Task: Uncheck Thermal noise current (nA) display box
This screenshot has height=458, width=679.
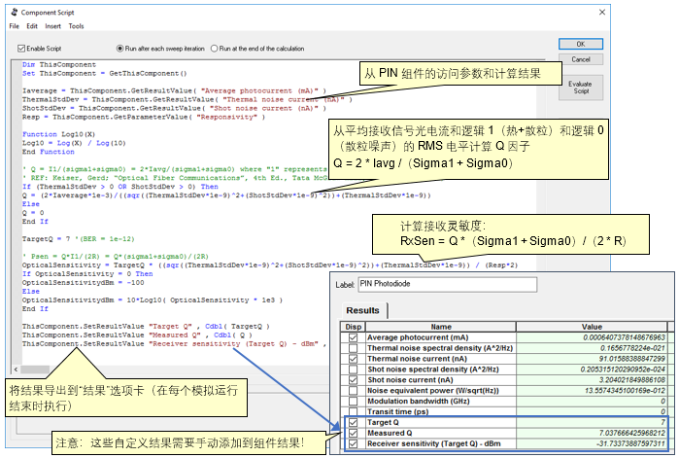Action: (x=354, y=359)
